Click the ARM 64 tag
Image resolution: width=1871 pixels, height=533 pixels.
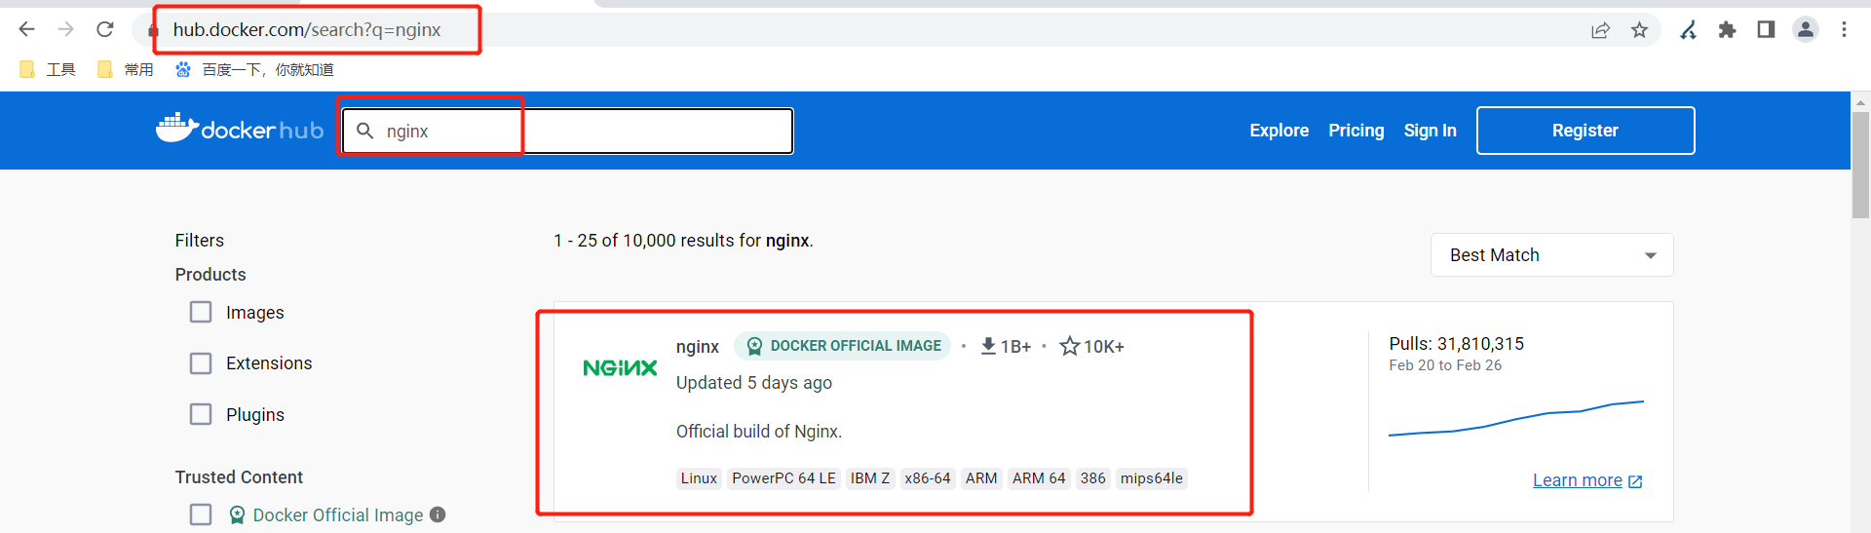(x=1039, y=478)
